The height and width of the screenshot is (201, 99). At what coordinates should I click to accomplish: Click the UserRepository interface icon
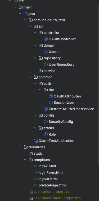(46, 64)
